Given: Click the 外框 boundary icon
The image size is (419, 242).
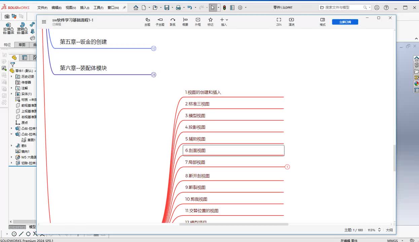Looking at the screenshot, I should tap(198, 22).
